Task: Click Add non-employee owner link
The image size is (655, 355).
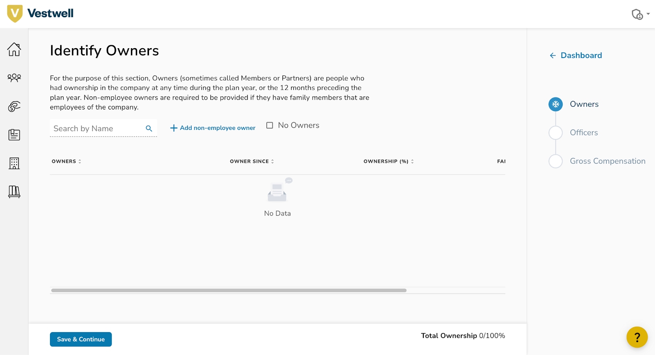Action: click(x=213, y=128)
